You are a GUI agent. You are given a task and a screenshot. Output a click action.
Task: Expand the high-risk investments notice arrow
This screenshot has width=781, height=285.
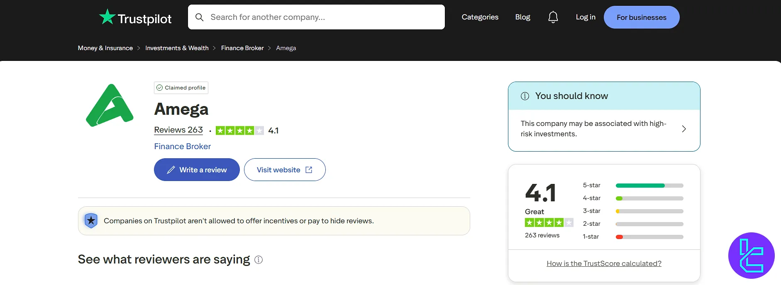683,129
